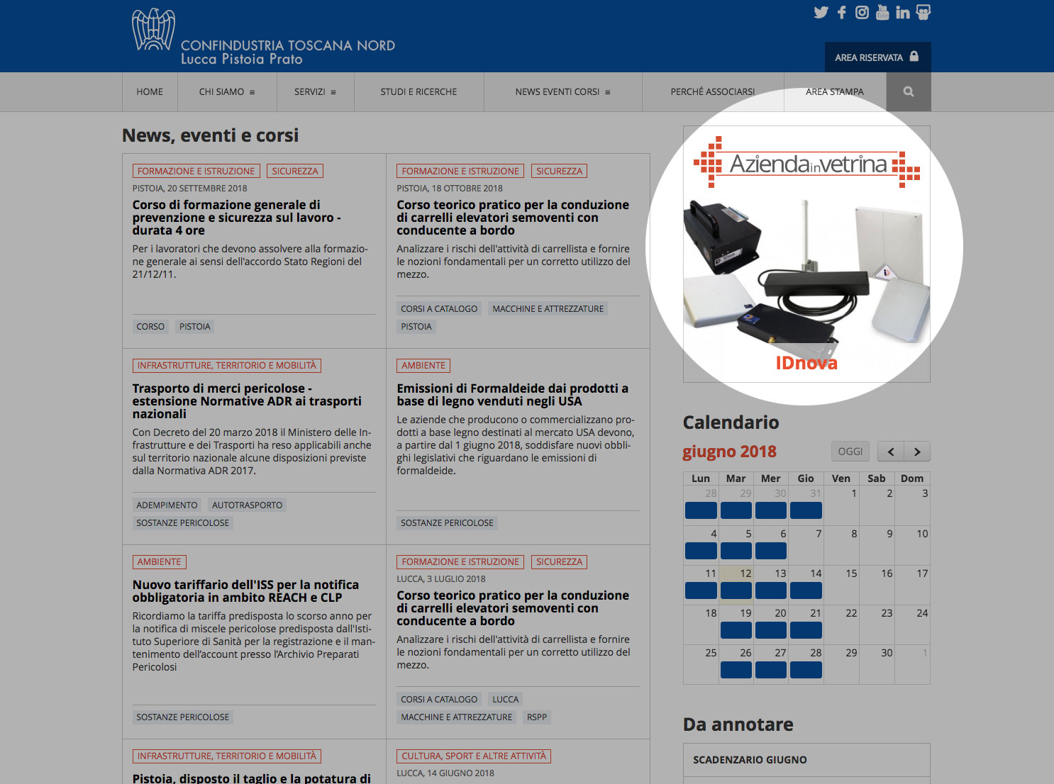The width and height of the screenshot is (1054, 784).
Task: Open the Perché Associarsi page
Action: coord(712,91)
